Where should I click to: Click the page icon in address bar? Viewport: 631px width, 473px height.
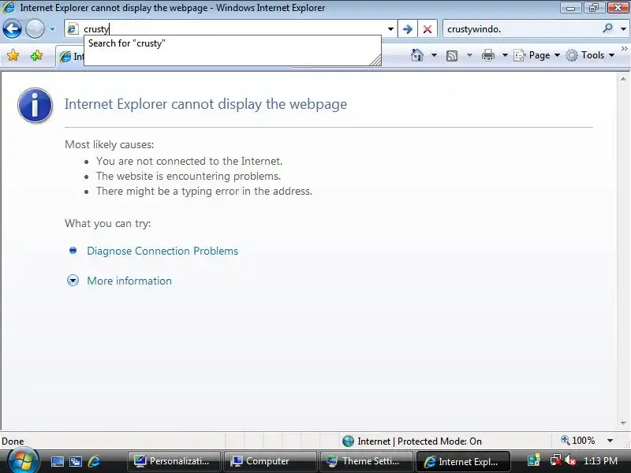pyautogui.click(x=73, y=29)
